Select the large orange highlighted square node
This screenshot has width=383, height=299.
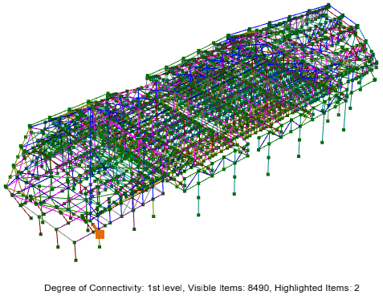tap(100, 234)
